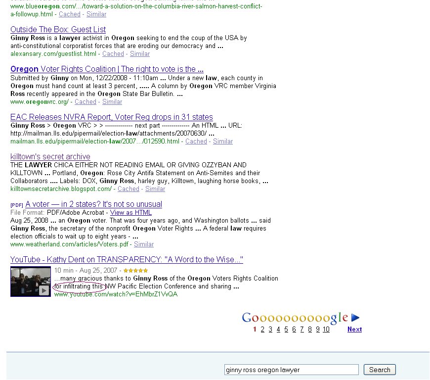Click the www.youtube.com/watch URL text

[x=116, y=294]
